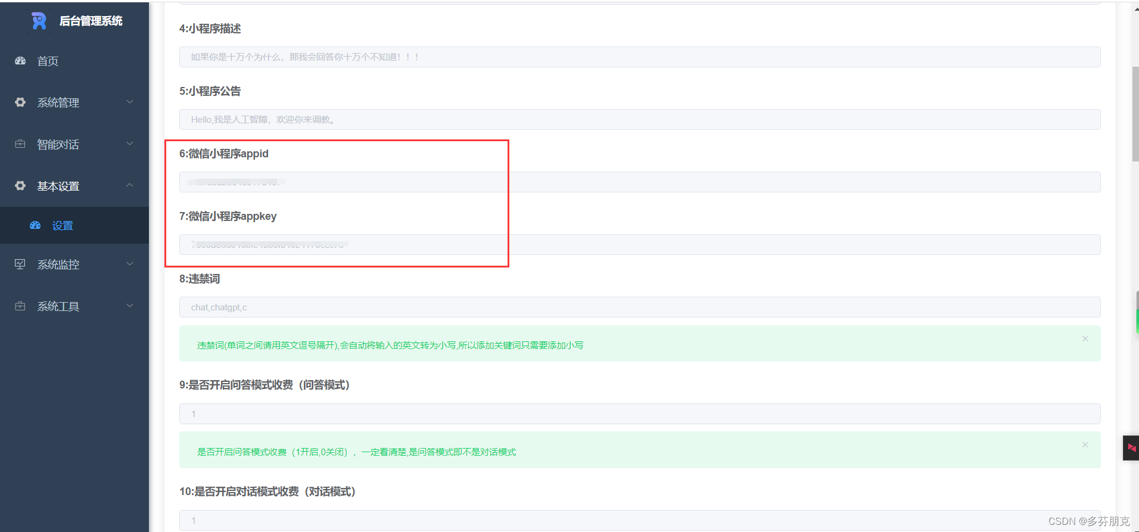This screenshot has width=1139, height=532.
Task: Click the 微信小程序appid input field
Action: [x=640, y=182]
